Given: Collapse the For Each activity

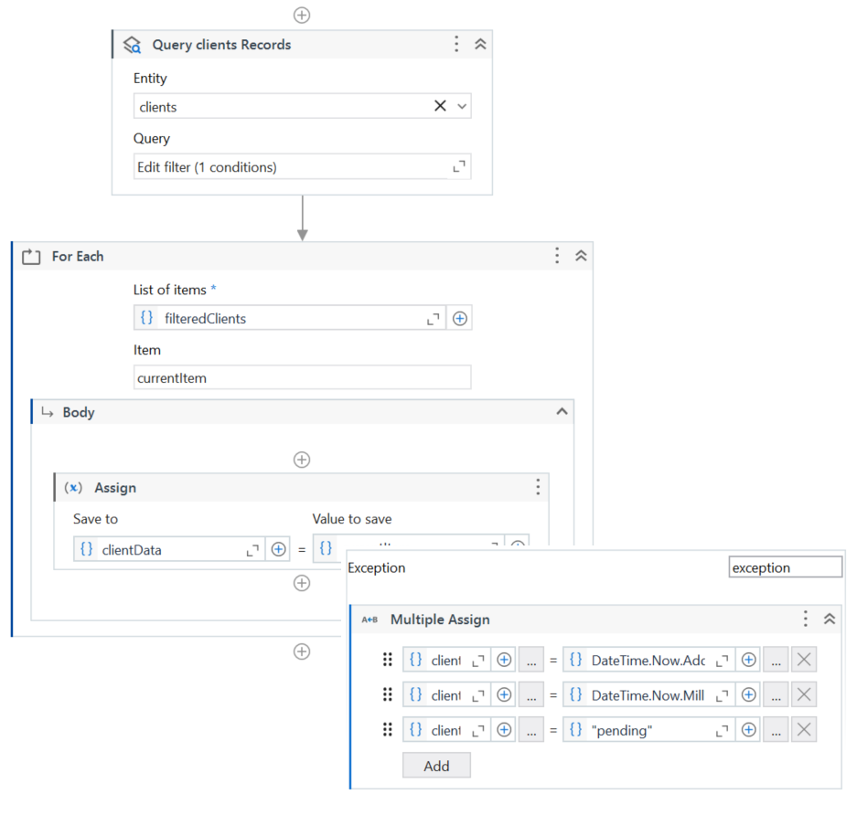Looking at the screenshot, I should (581, 257).
